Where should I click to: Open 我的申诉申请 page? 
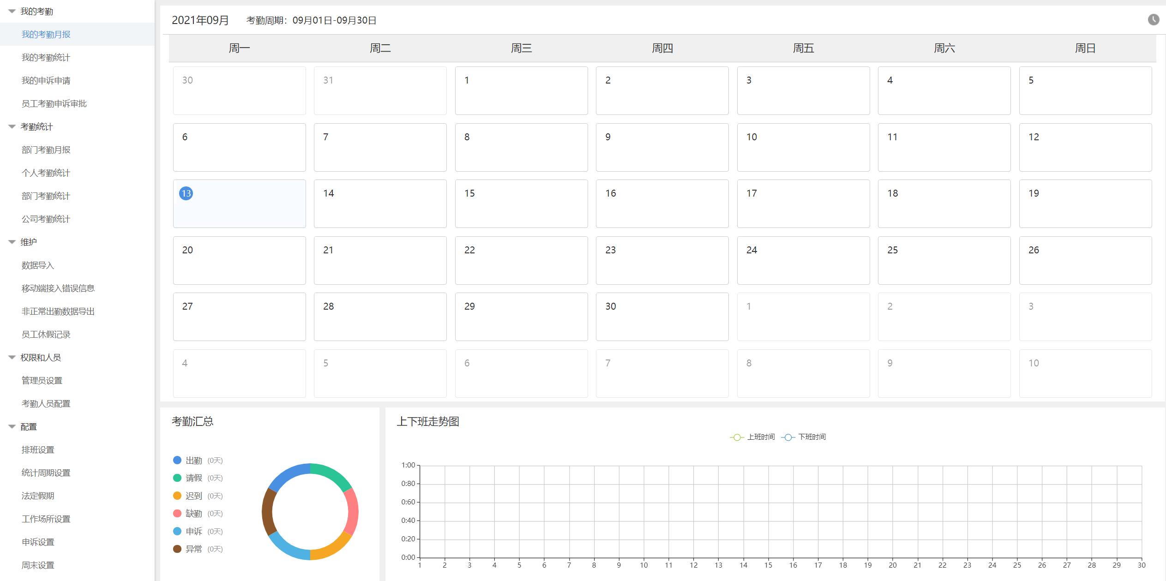[x=46, y=81]
